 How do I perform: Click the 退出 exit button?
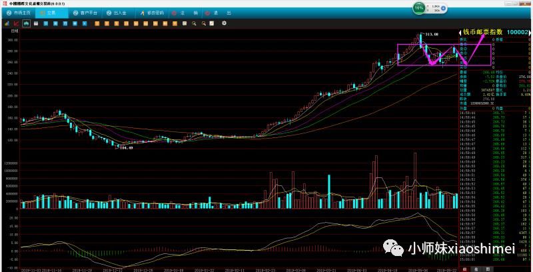pyautogui.click(x=218, y=13)
